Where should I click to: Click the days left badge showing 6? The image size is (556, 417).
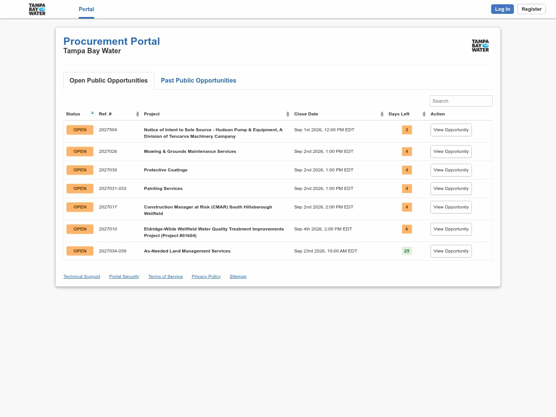[407, 229]
